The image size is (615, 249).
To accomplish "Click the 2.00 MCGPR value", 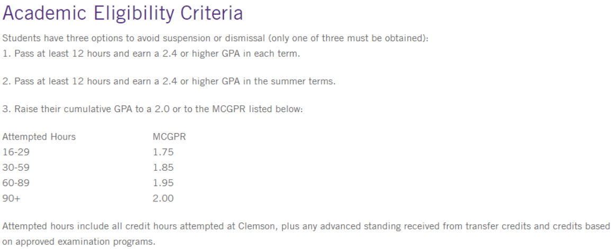I will click(163, 199).
